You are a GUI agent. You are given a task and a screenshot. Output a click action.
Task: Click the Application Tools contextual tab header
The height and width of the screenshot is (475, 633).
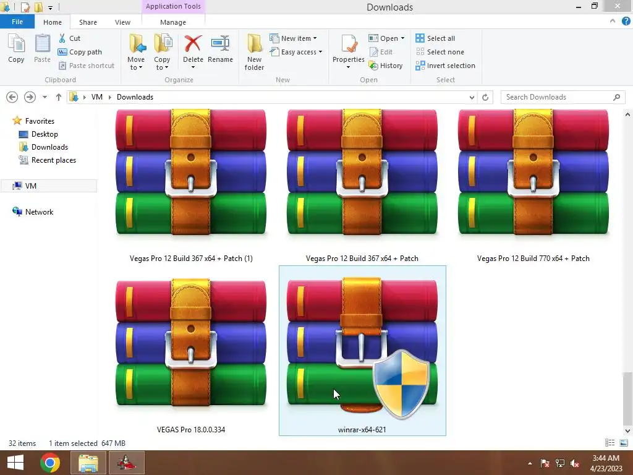coord(173,6)
